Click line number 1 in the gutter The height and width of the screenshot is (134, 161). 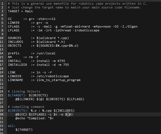tap(2, 4)
